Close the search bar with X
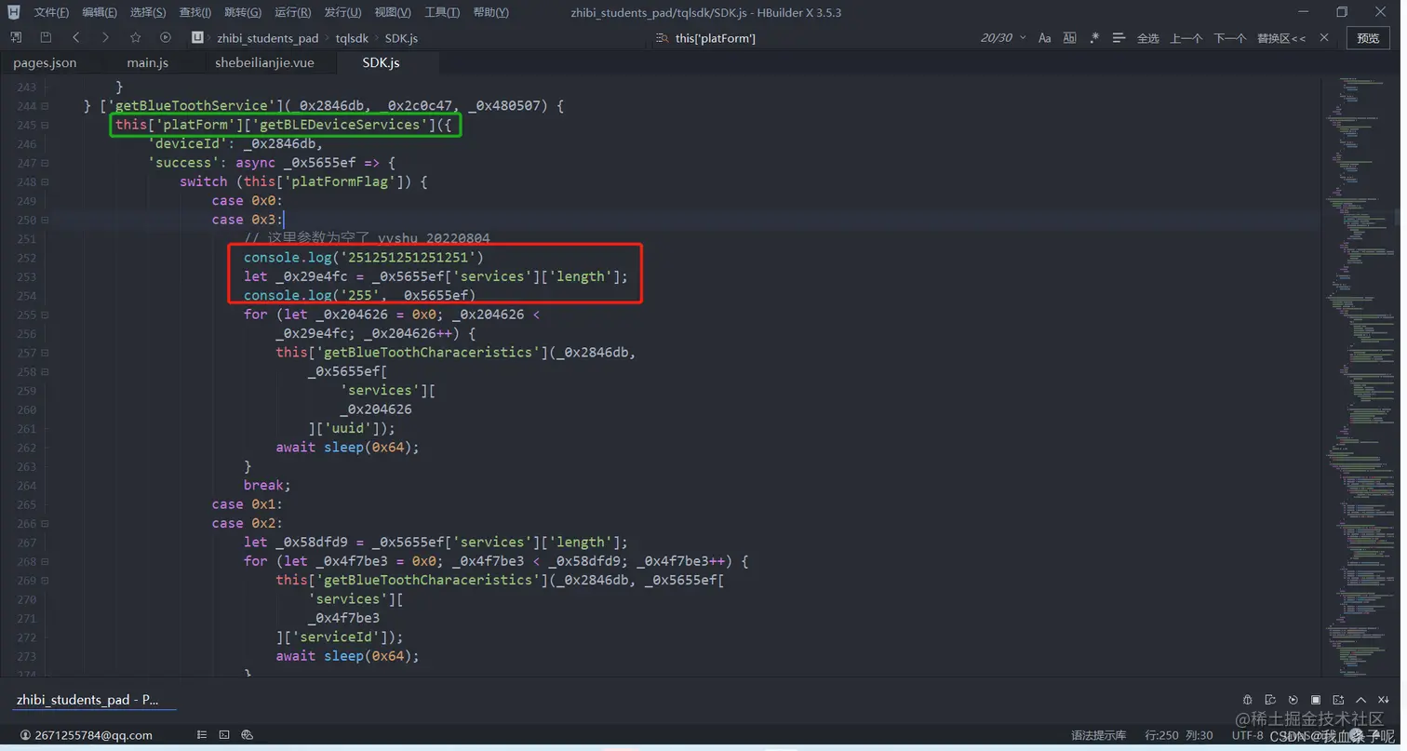The image size is (1407, 751). click(1326, 37)
